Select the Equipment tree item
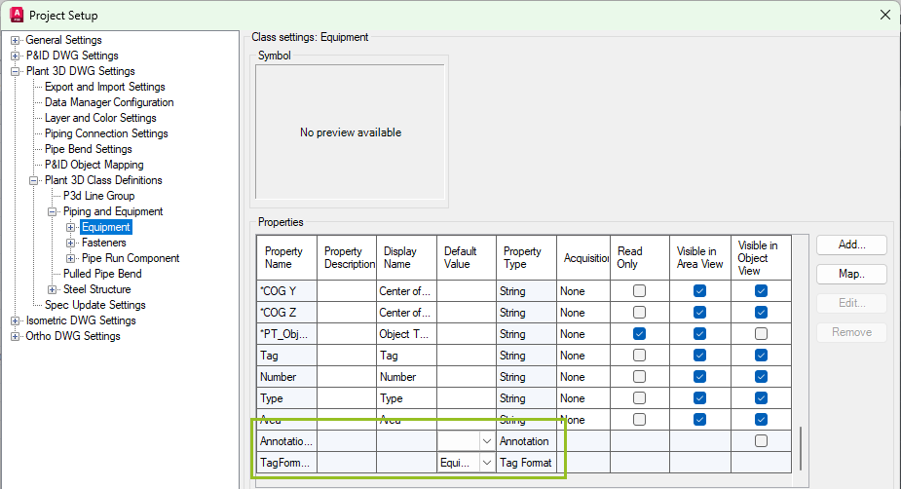 click(106, 227)
